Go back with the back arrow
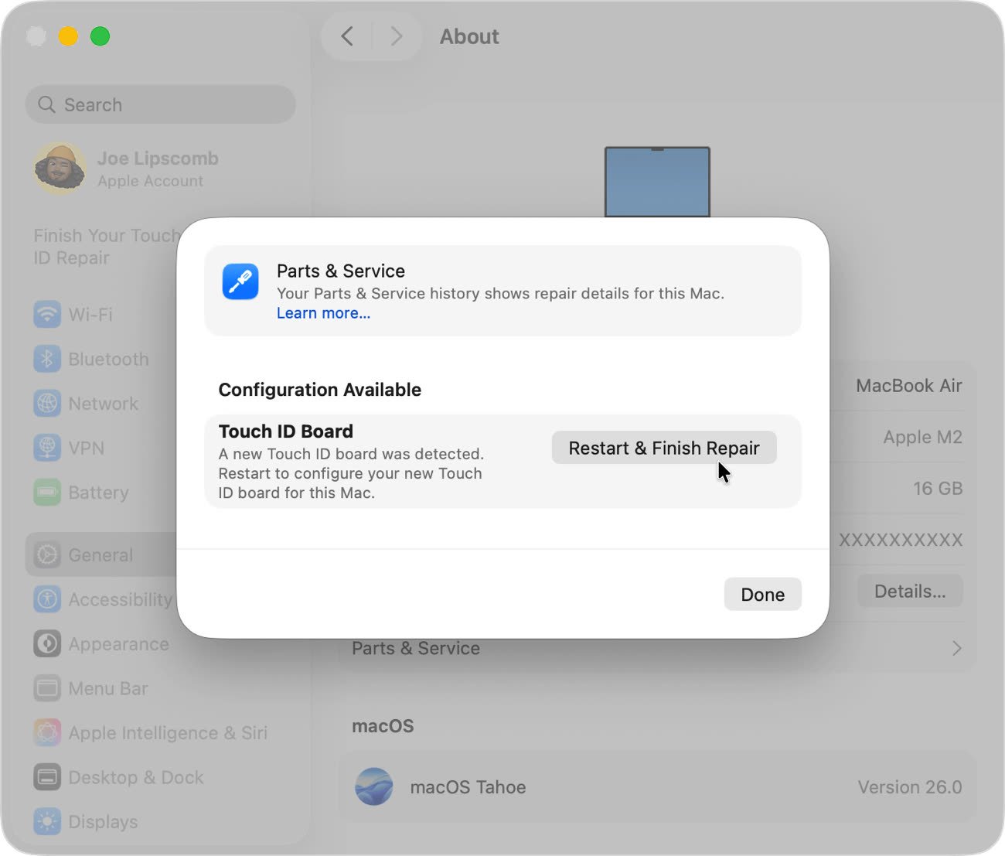The height and width of the screenshot is (856, 1005). [x=348, y=36]
